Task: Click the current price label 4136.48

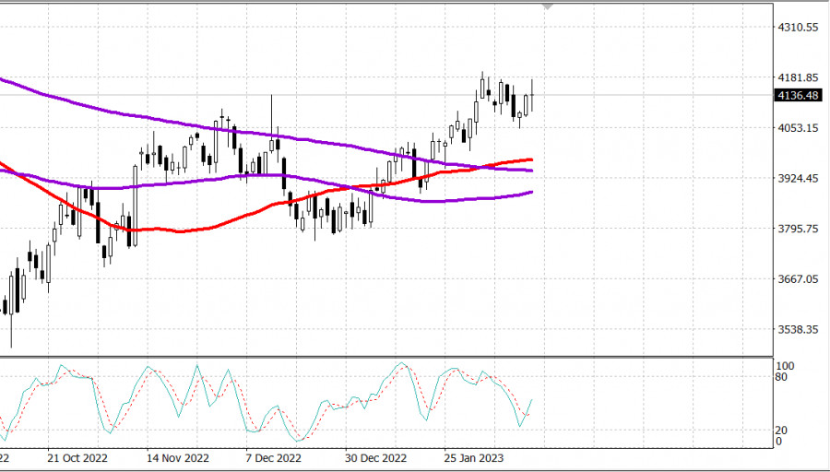Action: pyautogui.click(x=799, y=95)
